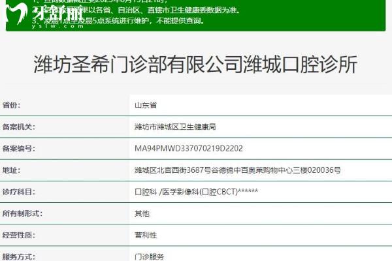Click record number MA94PMWD337070219D2202
Screen dimensions: 392x261
tap(189, 148)
